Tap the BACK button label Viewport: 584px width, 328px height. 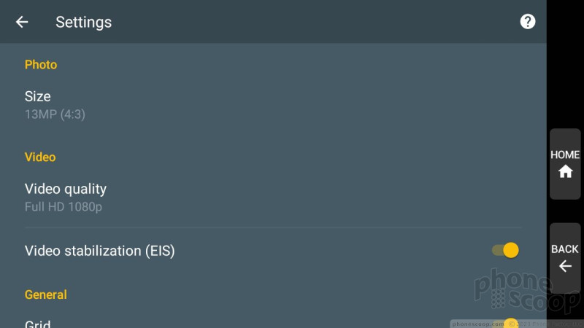click(x=565, y=249)
